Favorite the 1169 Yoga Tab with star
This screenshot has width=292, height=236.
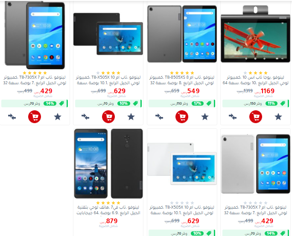click(x=278, y=117)
